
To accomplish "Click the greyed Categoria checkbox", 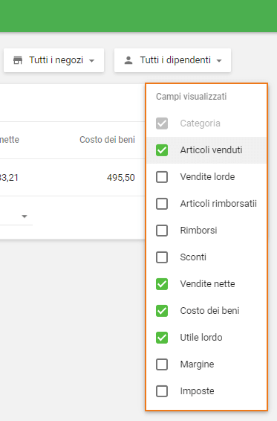I will click(x=162, y=123).
